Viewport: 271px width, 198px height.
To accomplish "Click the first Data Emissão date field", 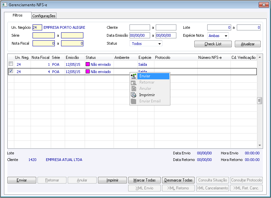I will point(140,35).
